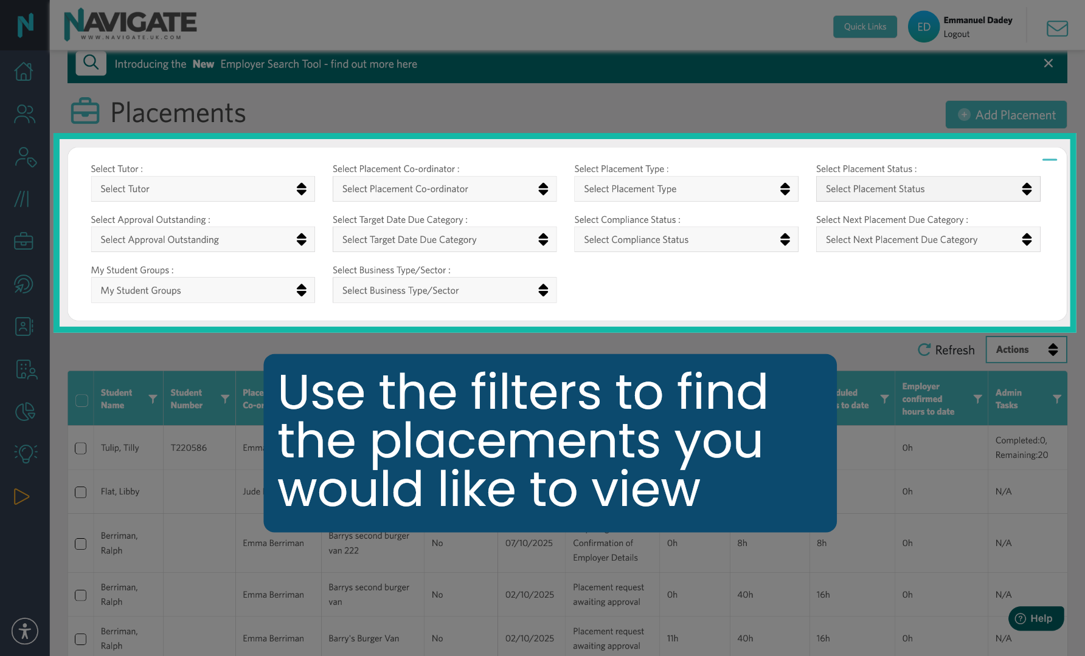The image size is (1085, 656).
Task: Expand the Actions dropdown
Action: tap(1026, 349)
